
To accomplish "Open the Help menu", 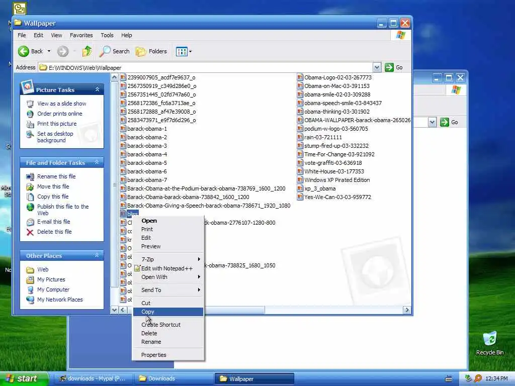I will point(126,35).
